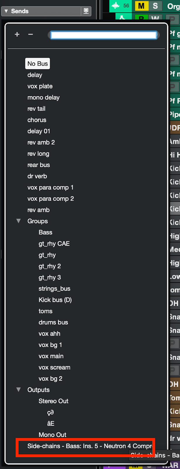Collapse the Outputs tree node

[18, 390]
